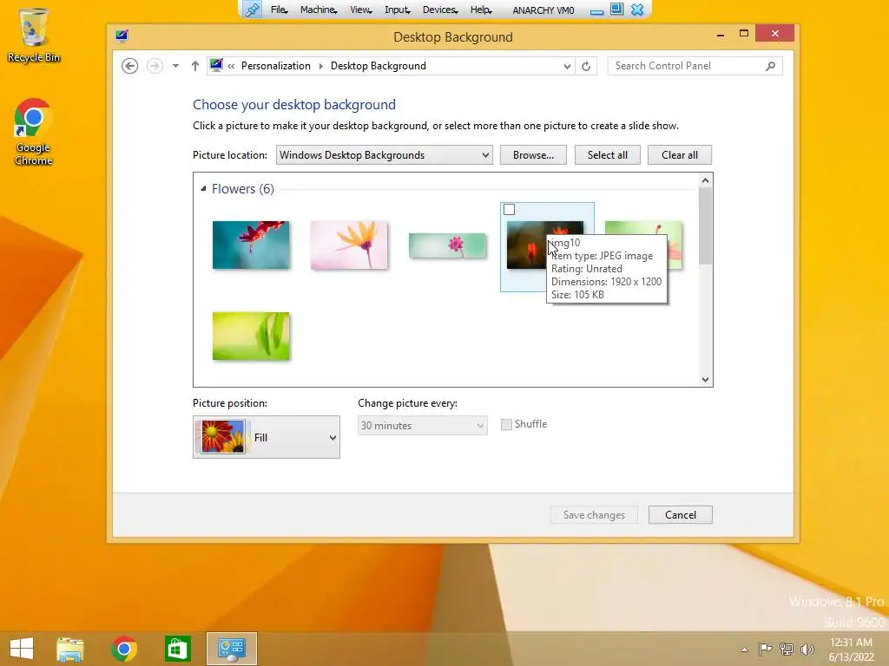Click the Control Panel taskbar icon

(x=231, y=649)
